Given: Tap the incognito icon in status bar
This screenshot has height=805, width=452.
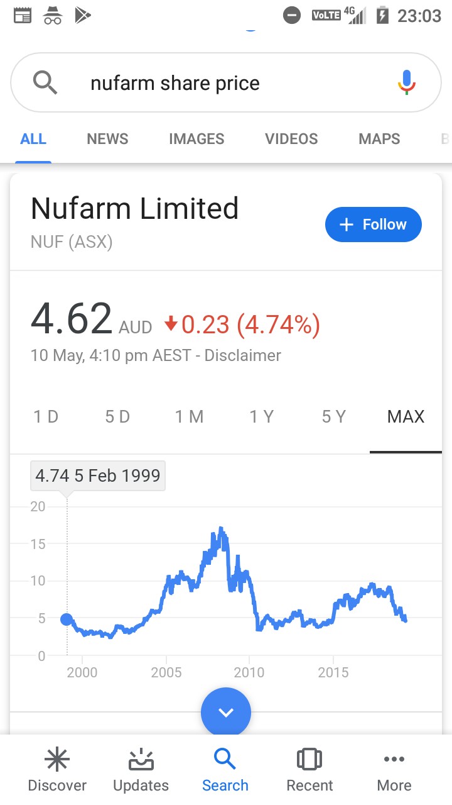Looking at the screenshot, I should click(53, 15).
